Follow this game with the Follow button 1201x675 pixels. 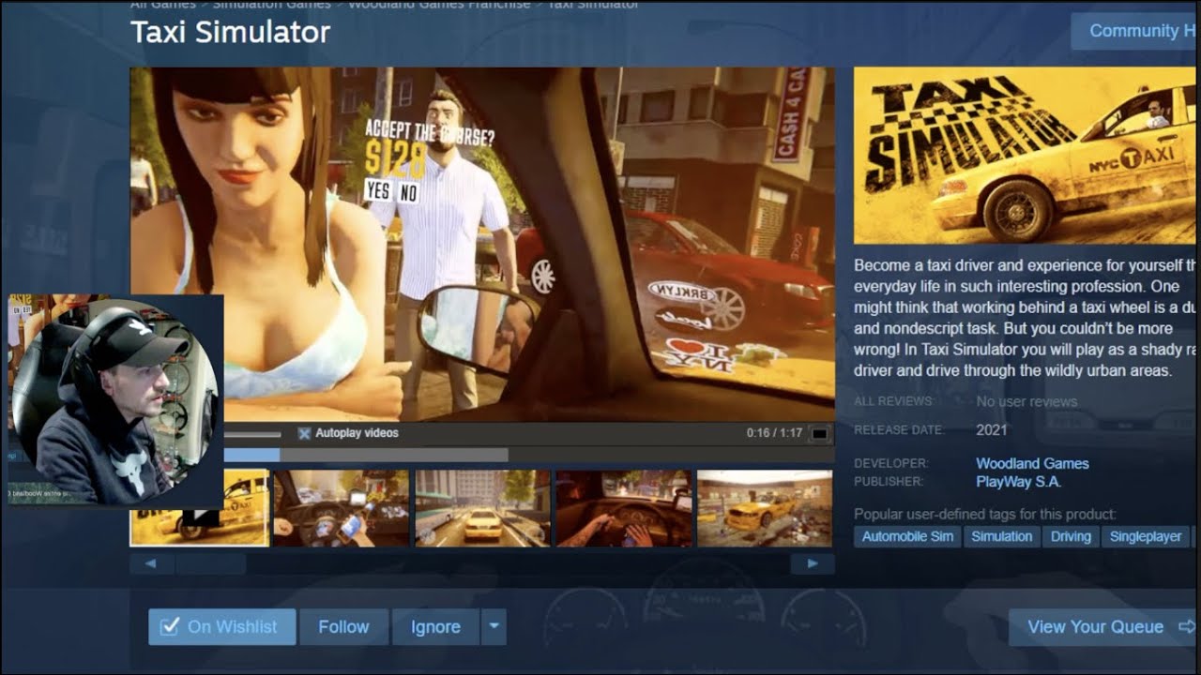[x=343, y=627]
